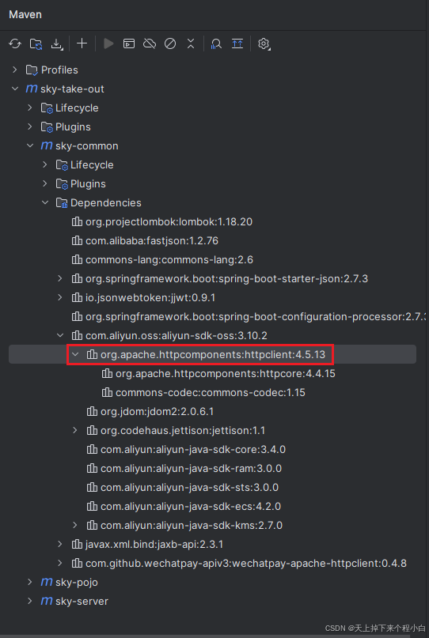This screenshot has height=638, width=429.
Task: Click the Dependencies folder icon
Action: click(62, 203)
